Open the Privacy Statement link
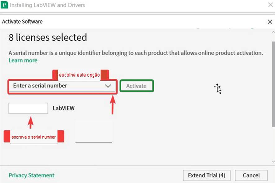 click(32, 175)
